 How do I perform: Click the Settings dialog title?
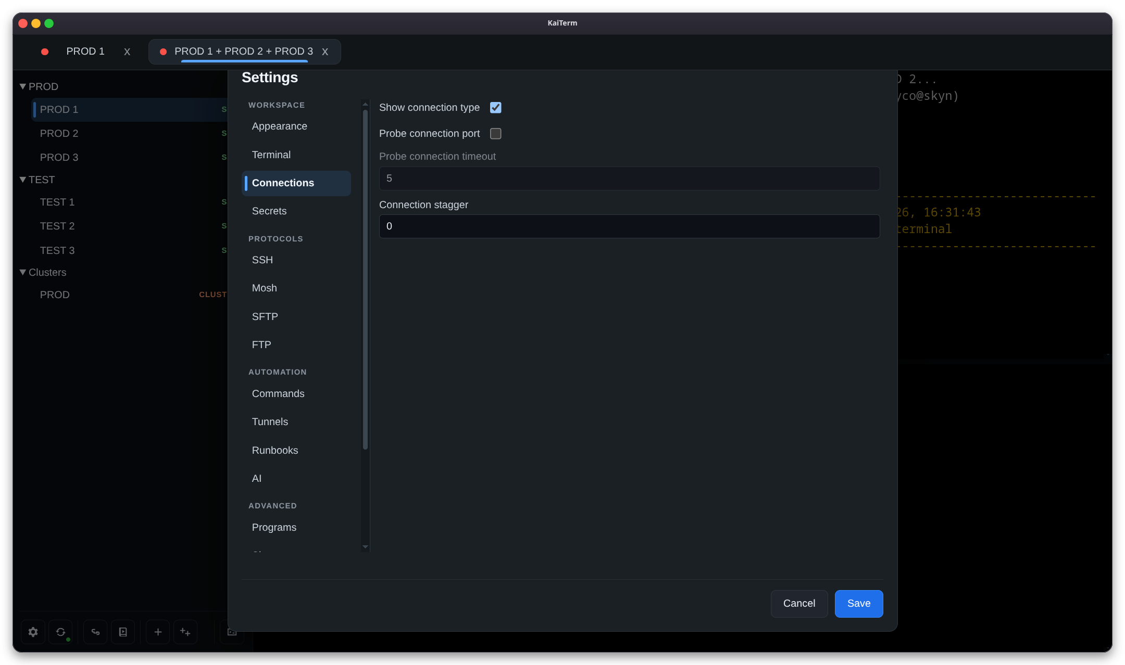[x=270, y=78]
